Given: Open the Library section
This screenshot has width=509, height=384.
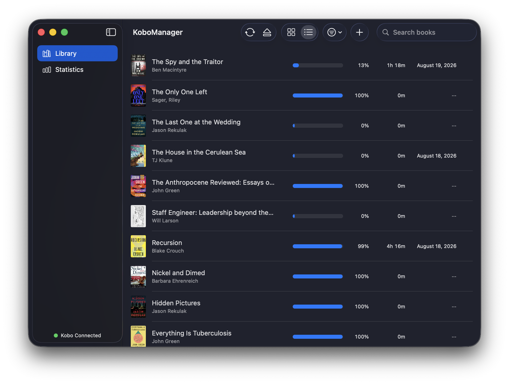Looking at the screenshot, I should pyautogui.click(x=77, y=53).
